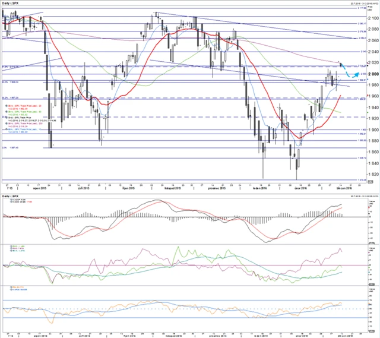Click the 'listopad 2015' month label on time axis

point(173,188)
